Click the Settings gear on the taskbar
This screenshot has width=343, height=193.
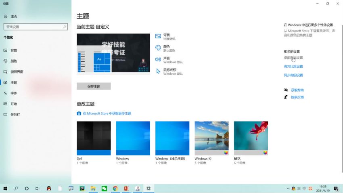tap(148, 189)
